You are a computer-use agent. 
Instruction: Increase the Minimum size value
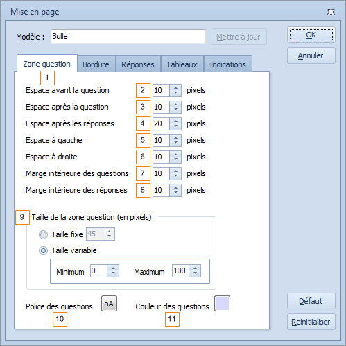pos(113,268)
